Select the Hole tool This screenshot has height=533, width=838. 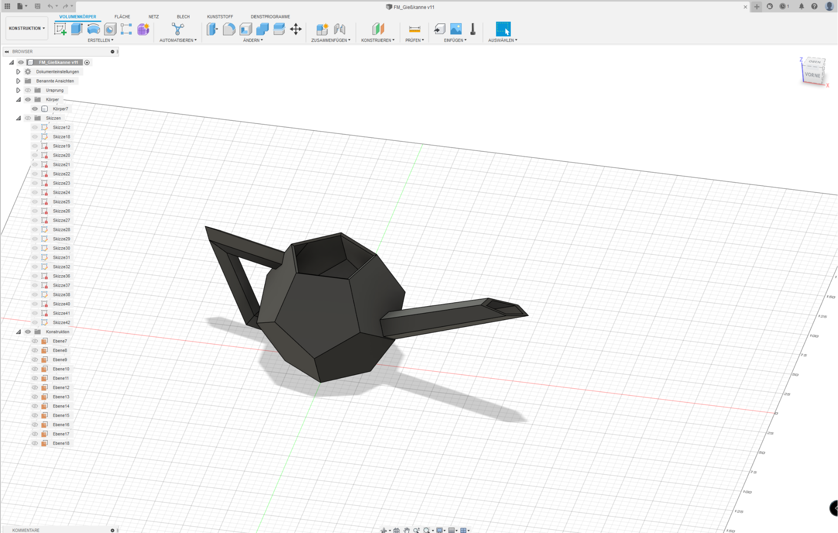coord(110,29)
